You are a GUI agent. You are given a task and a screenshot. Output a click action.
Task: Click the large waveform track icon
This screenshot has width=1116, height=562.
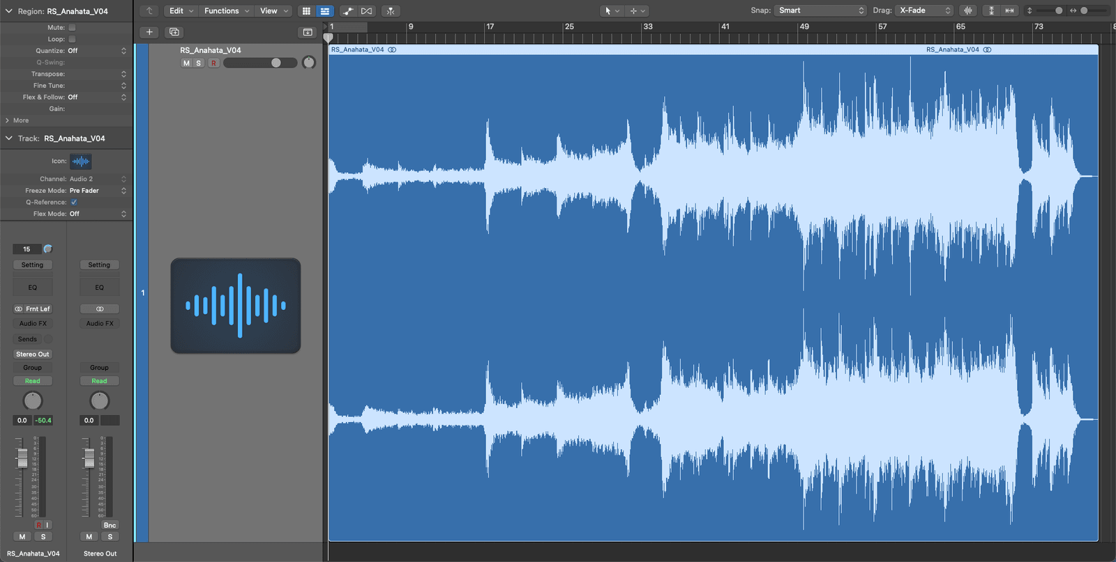(236, 306)
